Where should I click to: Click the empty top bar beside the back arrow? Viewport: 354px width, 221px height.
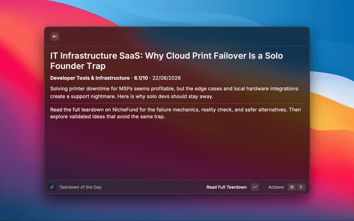[x=184, y=36]
